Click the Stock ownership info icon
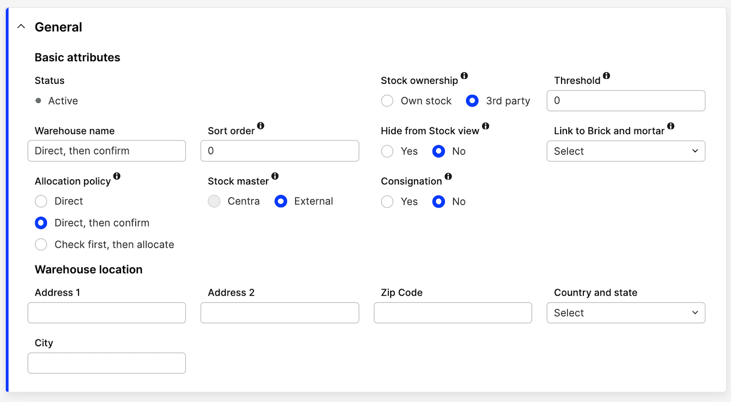 464,76
